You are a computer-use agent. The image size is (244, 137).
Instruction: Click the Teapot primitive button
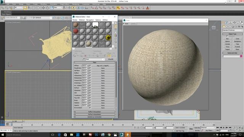[x=227, y=49]
